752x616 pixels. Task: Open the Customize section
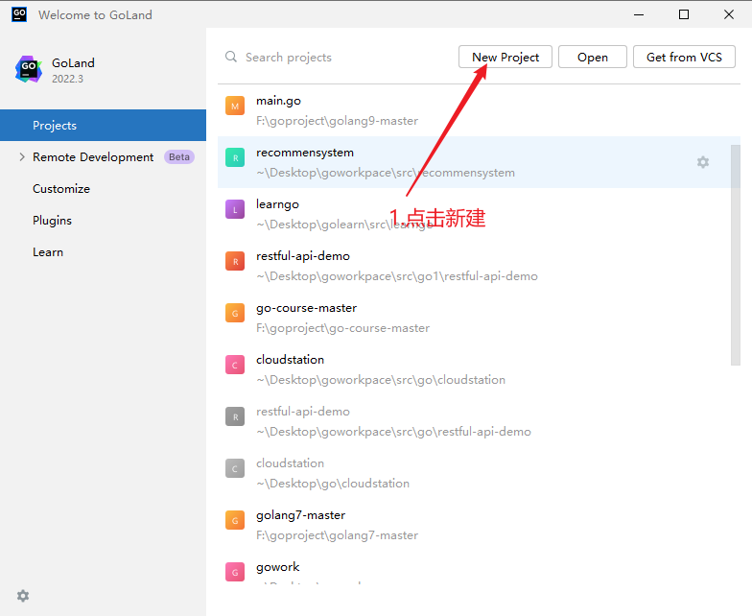(61, 188)
